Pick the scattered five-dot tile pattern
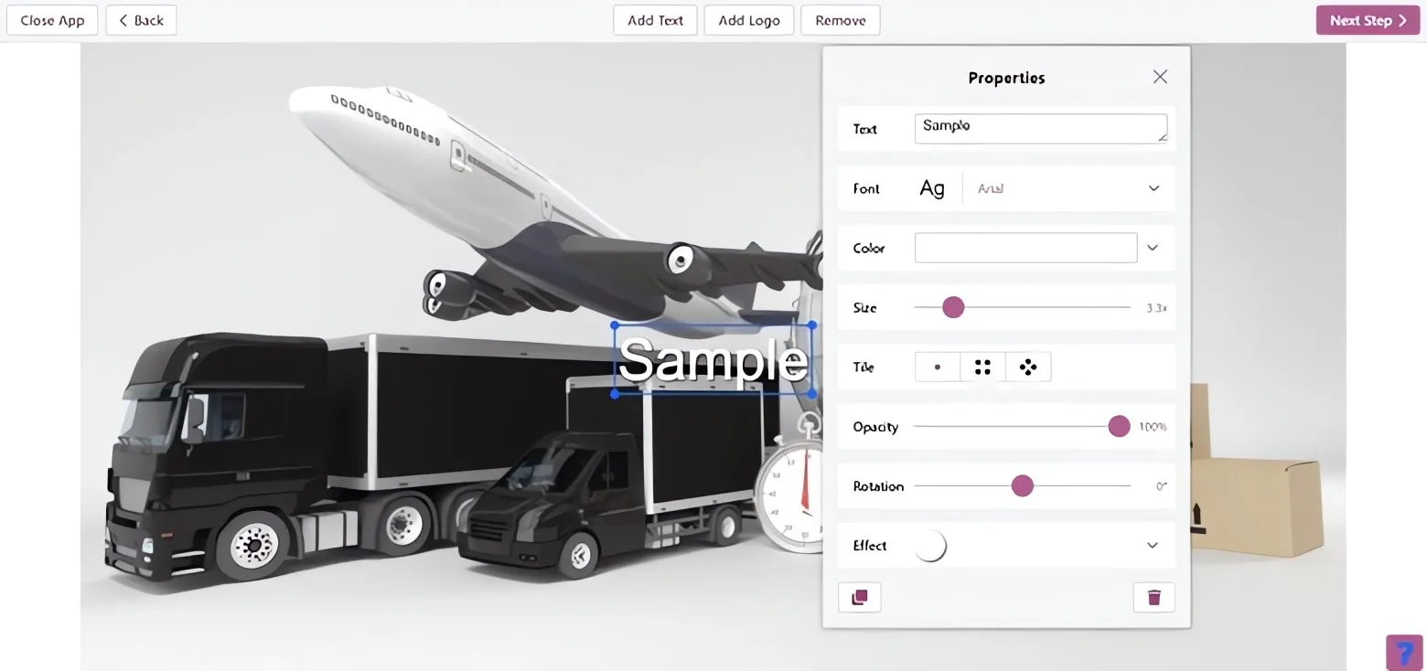This screenshot has width=1427, height=671. (x=1028, y=367)
